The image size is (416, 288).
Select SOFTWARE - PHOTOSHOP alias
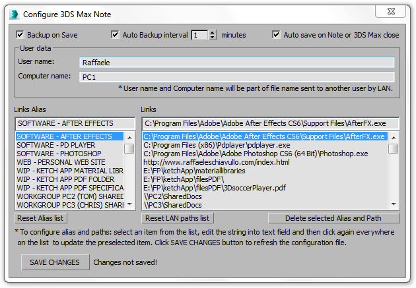pyautogui.click(x=70, y=154)
